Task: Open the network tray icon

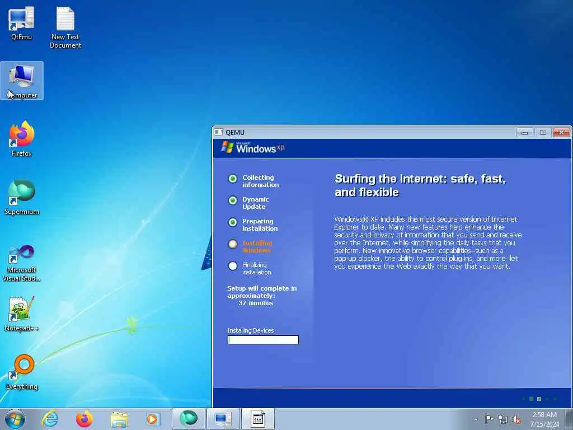Action: coord(503,419)
